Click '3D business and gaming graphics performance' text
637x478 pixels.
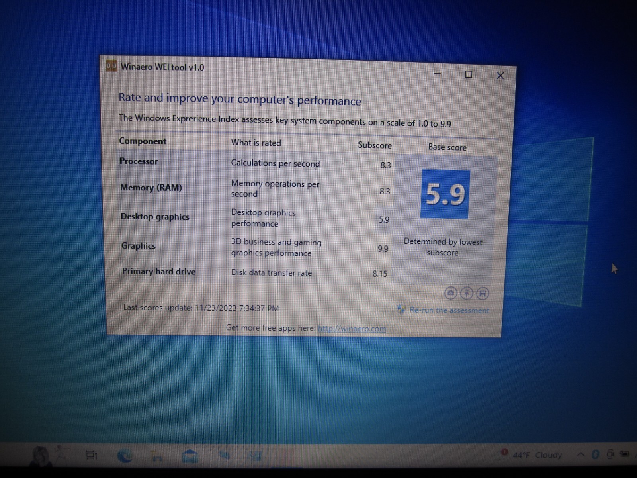point(276,247)
